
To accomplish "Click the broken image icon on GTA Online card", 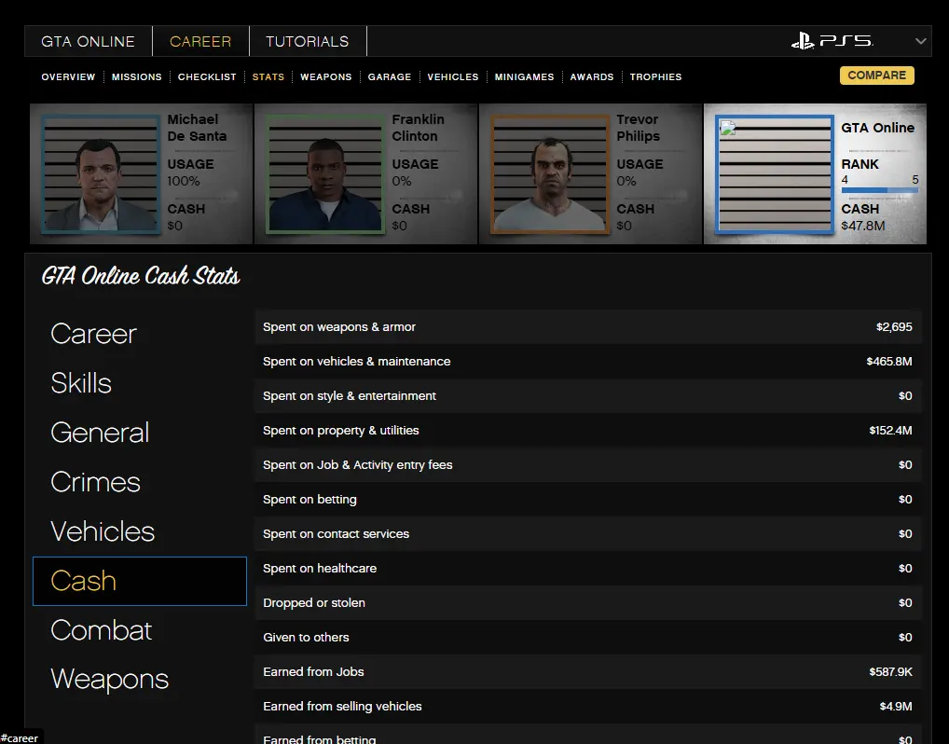I will pos(727,127).
